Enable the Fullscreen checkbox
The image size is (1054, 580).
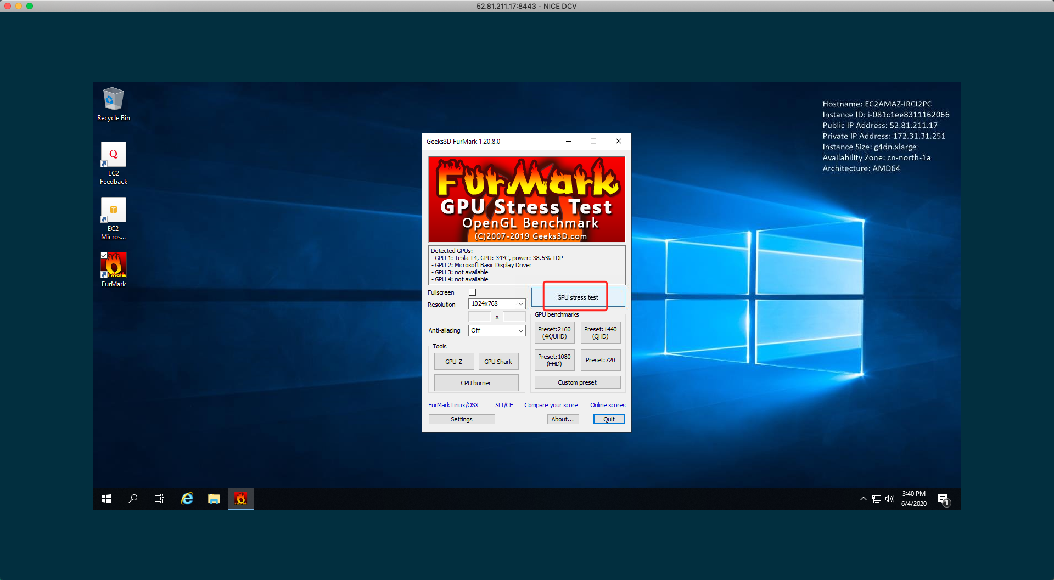(x=472, y=292)
